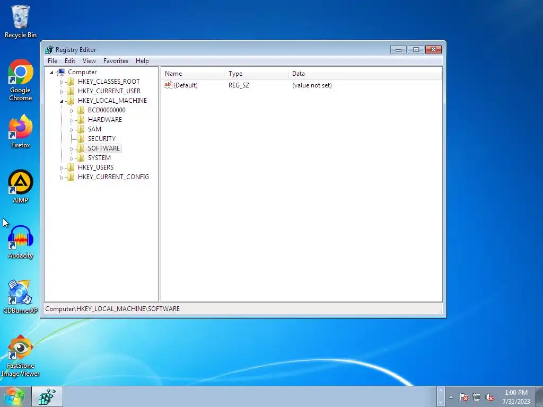Expand the HKEY_CURRENT_CONFIG key

click(62, 177)
